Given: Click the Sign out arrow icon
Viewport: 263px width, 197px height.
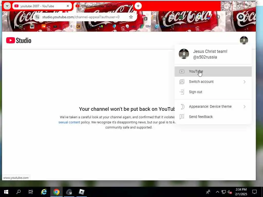Looking at the screenshot, I should pyautogui.click(x=182, y=92).
